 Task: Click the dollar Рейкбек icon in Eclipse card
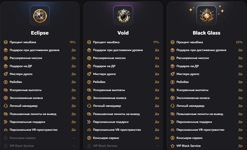[x=6, y=82]
